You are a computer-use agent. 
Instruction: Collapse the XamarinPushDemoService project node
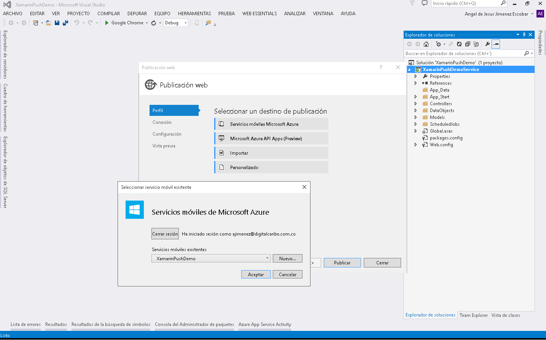[x=409, y=70]
